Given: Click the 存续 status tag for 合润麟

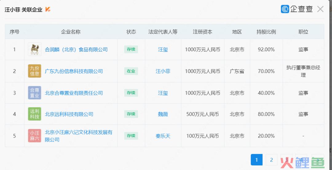Looking at the screenshot, I should click(x=131, y=49).
